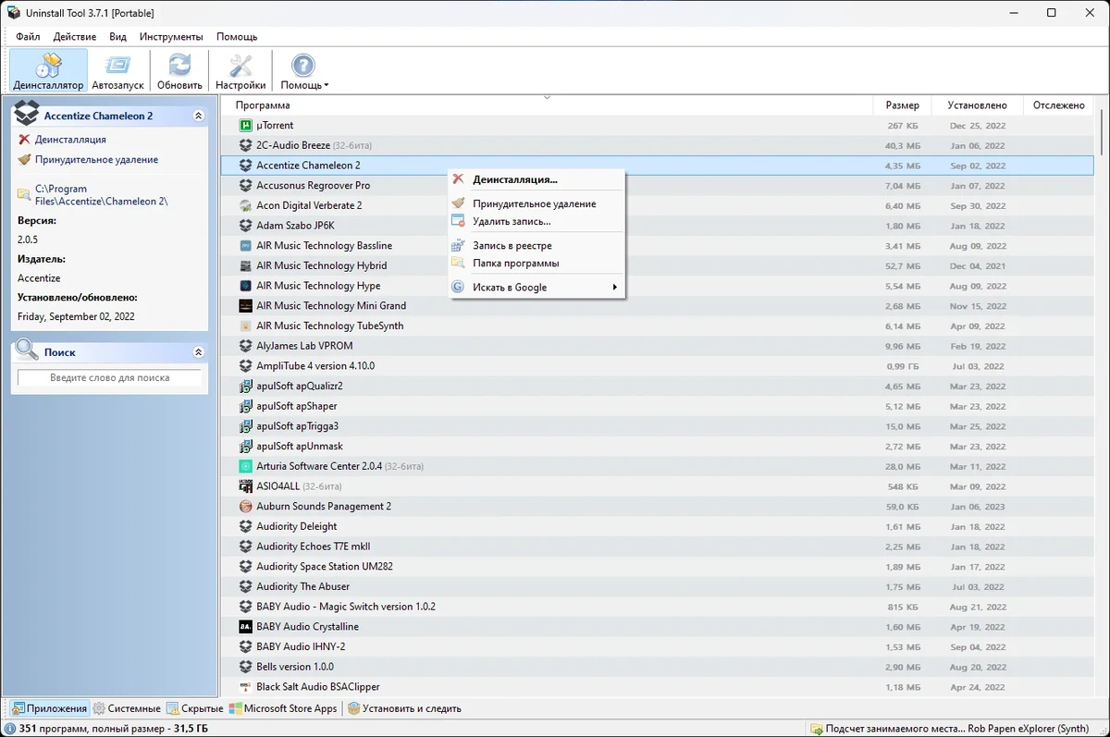Sort by the Отслежено column header
Viewport: 1110px width, 737px height.
(1058, 105)
